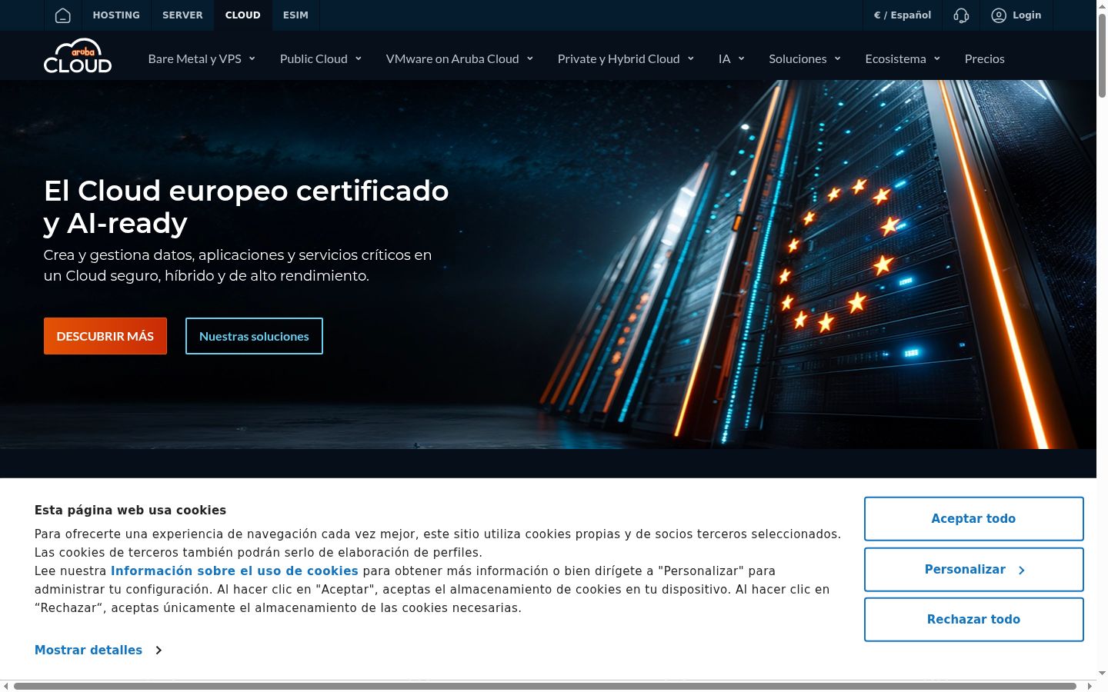Click the scroll up arrow
1108x692 pixels.
point(1102,5)
